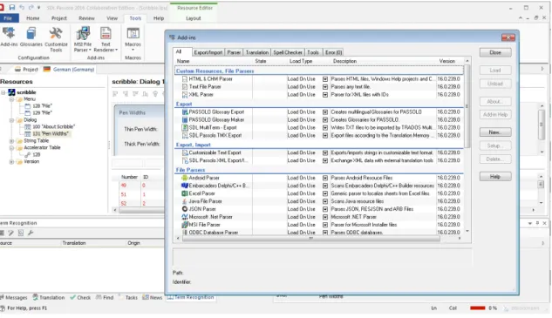The width and height of the screenshot is (552, 318).
Task: Expand the String Table node
Action: tap(11, 141)
